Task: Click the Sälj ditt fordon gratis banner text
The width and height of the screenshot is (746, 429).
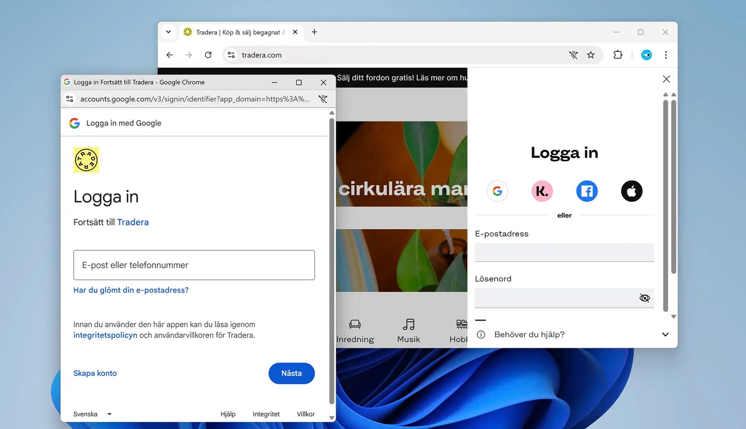Action: point(402,78)
